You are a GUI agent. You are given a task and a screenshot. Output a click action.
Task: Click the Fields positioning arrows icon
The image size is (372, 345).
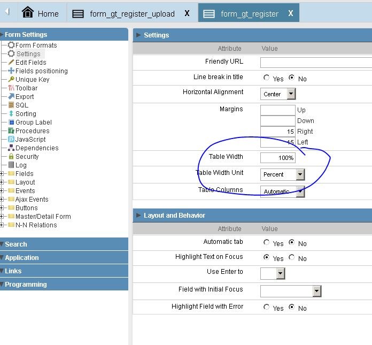click(11, 71)
